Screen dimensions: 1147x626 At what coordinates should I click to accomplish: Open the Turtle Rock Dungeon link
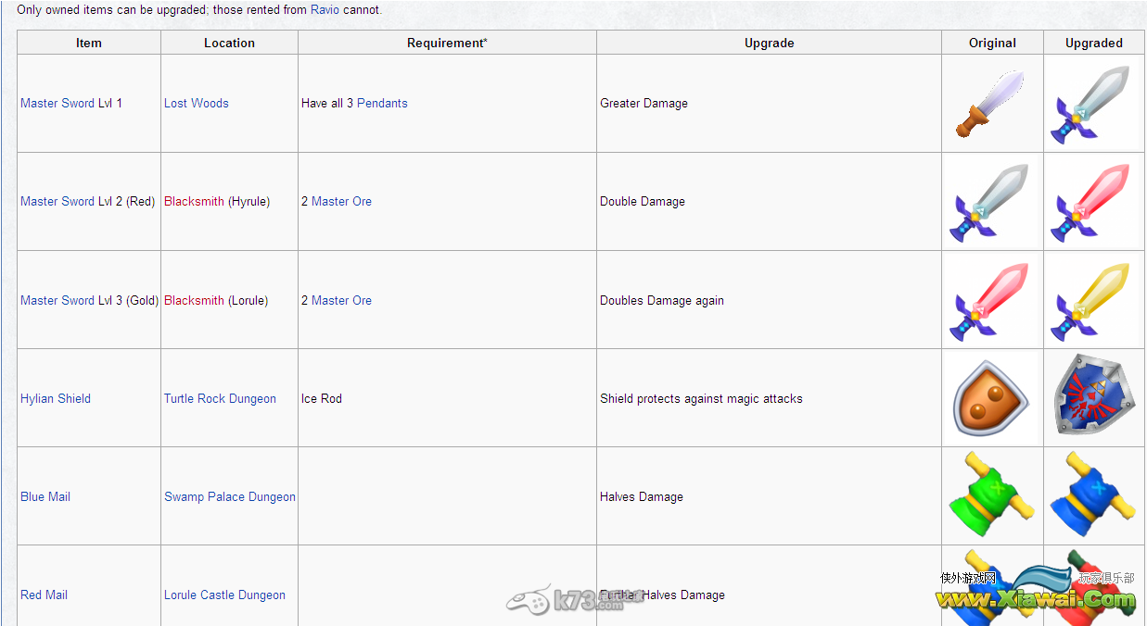pos(220,399)
